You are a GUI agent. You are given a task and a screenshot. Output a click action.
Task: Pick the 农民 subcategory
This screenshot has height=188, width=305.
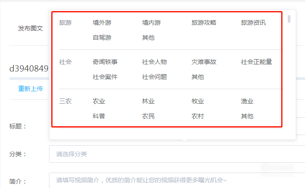148,116
